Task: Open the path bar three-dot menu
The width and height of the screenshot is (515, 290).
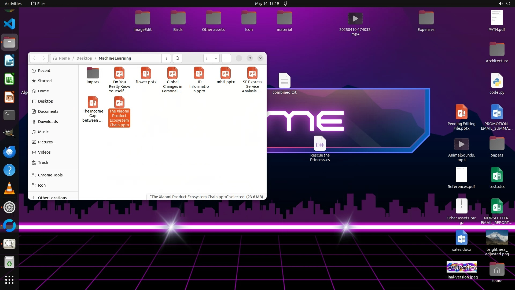Action: pyautogui.click(x=166, y=58)
